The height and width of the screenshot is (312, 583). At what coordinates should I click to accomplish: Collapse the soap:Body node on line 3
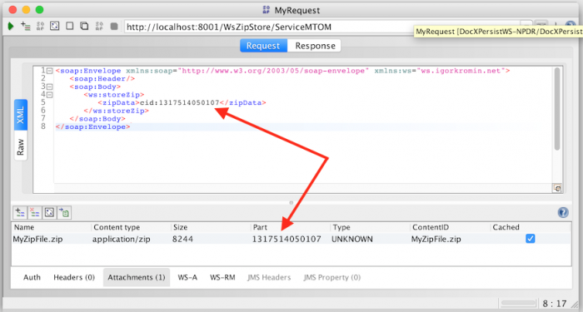(49, 87)
